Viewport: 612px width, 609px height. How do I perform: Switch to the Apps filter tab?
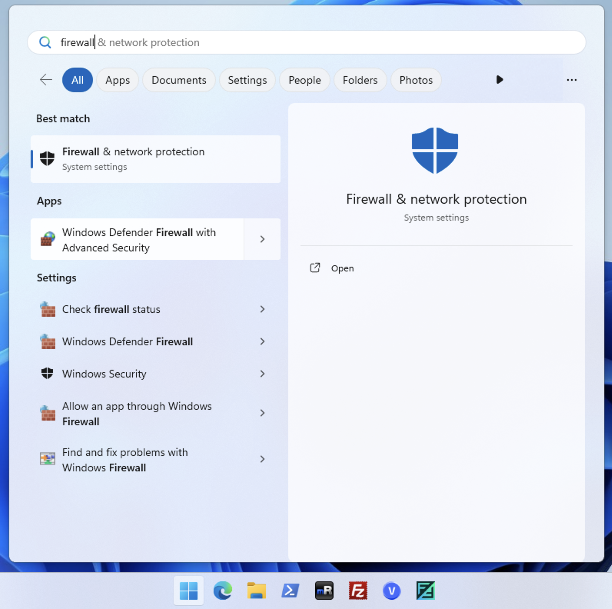[117, 80]
